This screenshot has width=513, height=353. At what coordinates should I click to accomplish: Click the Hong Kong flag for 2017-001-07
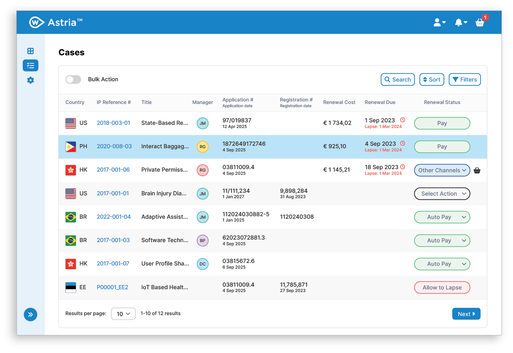point(71,264)
